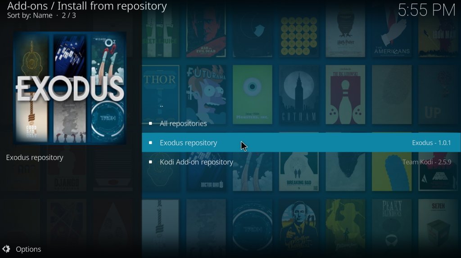The height and width of the screenshot is (258, 461).
Task: Open the Kodi Add-on repository entry
Action: [x=301, y=162]
